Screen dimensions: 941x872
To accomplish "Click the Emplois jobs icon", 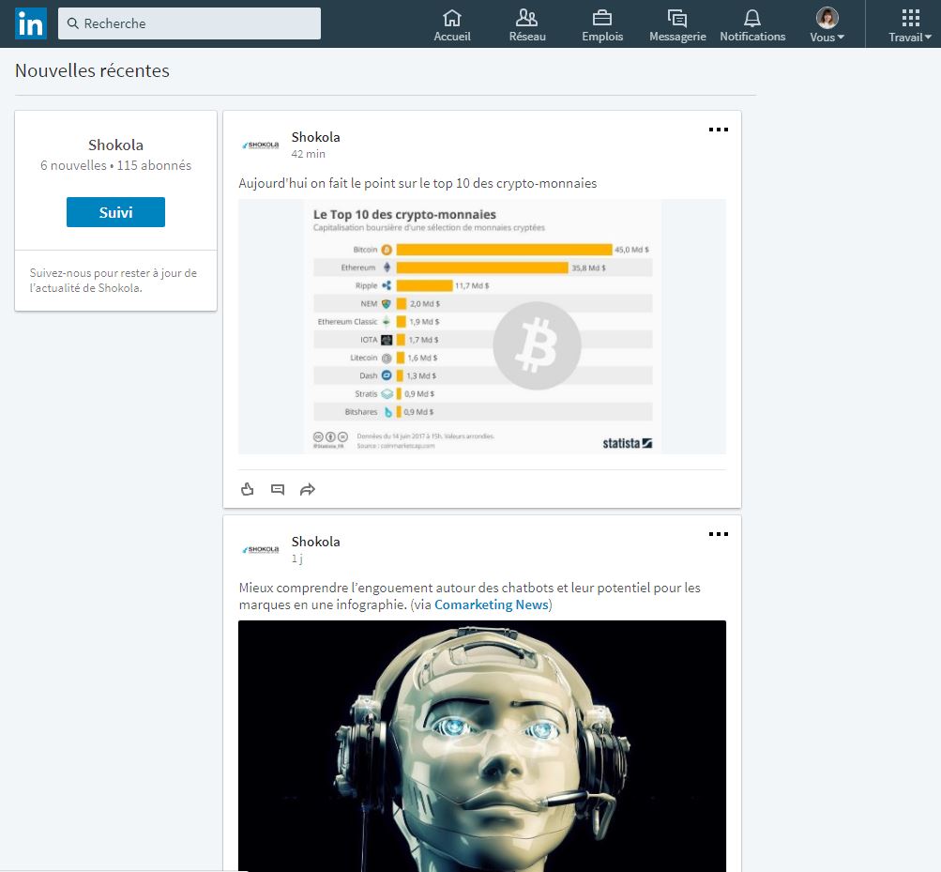I will coord(601,20).
